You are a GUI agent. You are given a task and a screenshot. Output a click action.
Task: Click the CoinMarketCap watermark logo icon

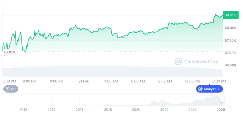tap(178, 61)
